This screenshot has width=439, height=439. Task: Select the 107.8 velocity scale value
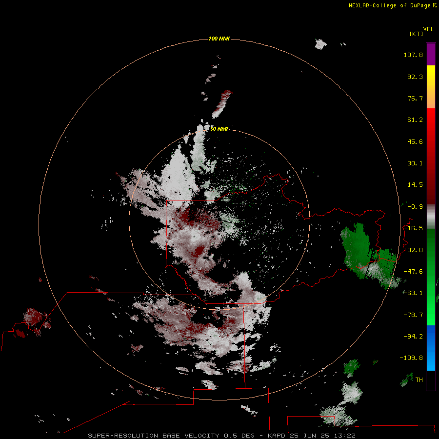413,55
